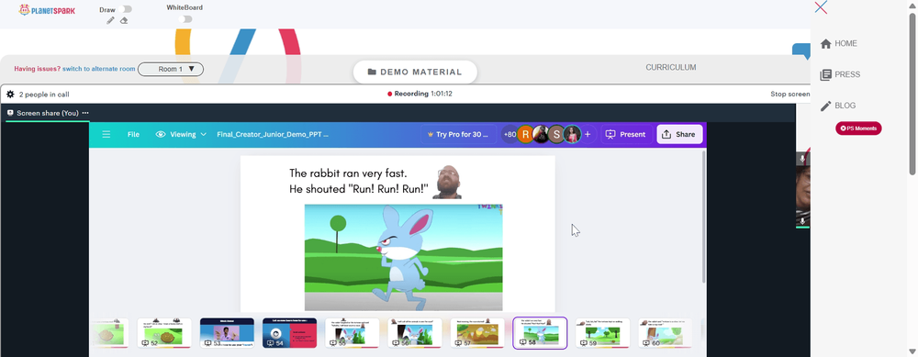Open the screen share three-dots menu
Viewport: 918px width, 357px height.
tap(85, 113)
